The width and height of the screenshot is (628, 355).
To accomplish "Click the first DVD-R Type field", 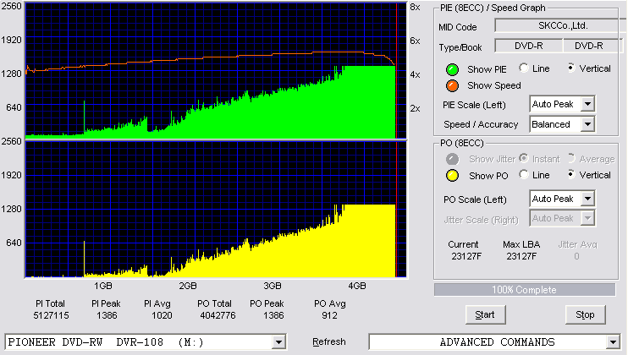I will click(529, 46).
